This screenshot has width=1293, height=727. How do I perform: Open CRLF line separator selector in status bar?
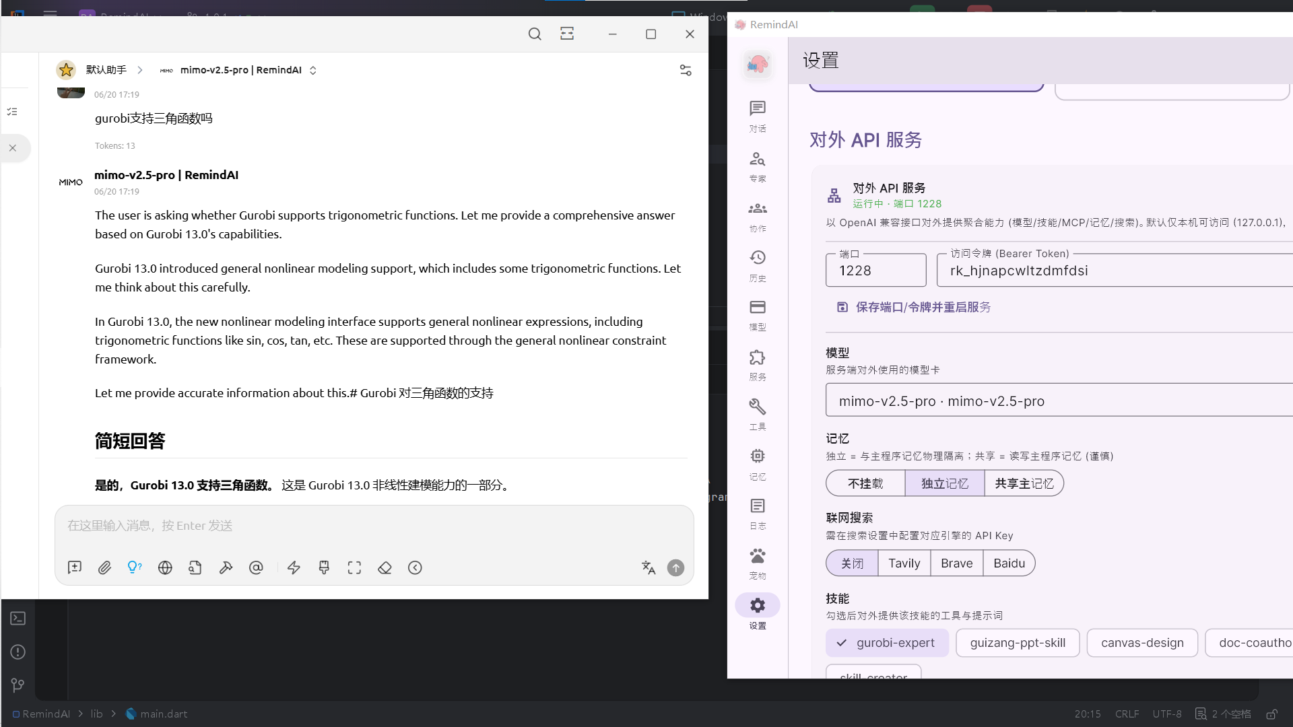1127,714
